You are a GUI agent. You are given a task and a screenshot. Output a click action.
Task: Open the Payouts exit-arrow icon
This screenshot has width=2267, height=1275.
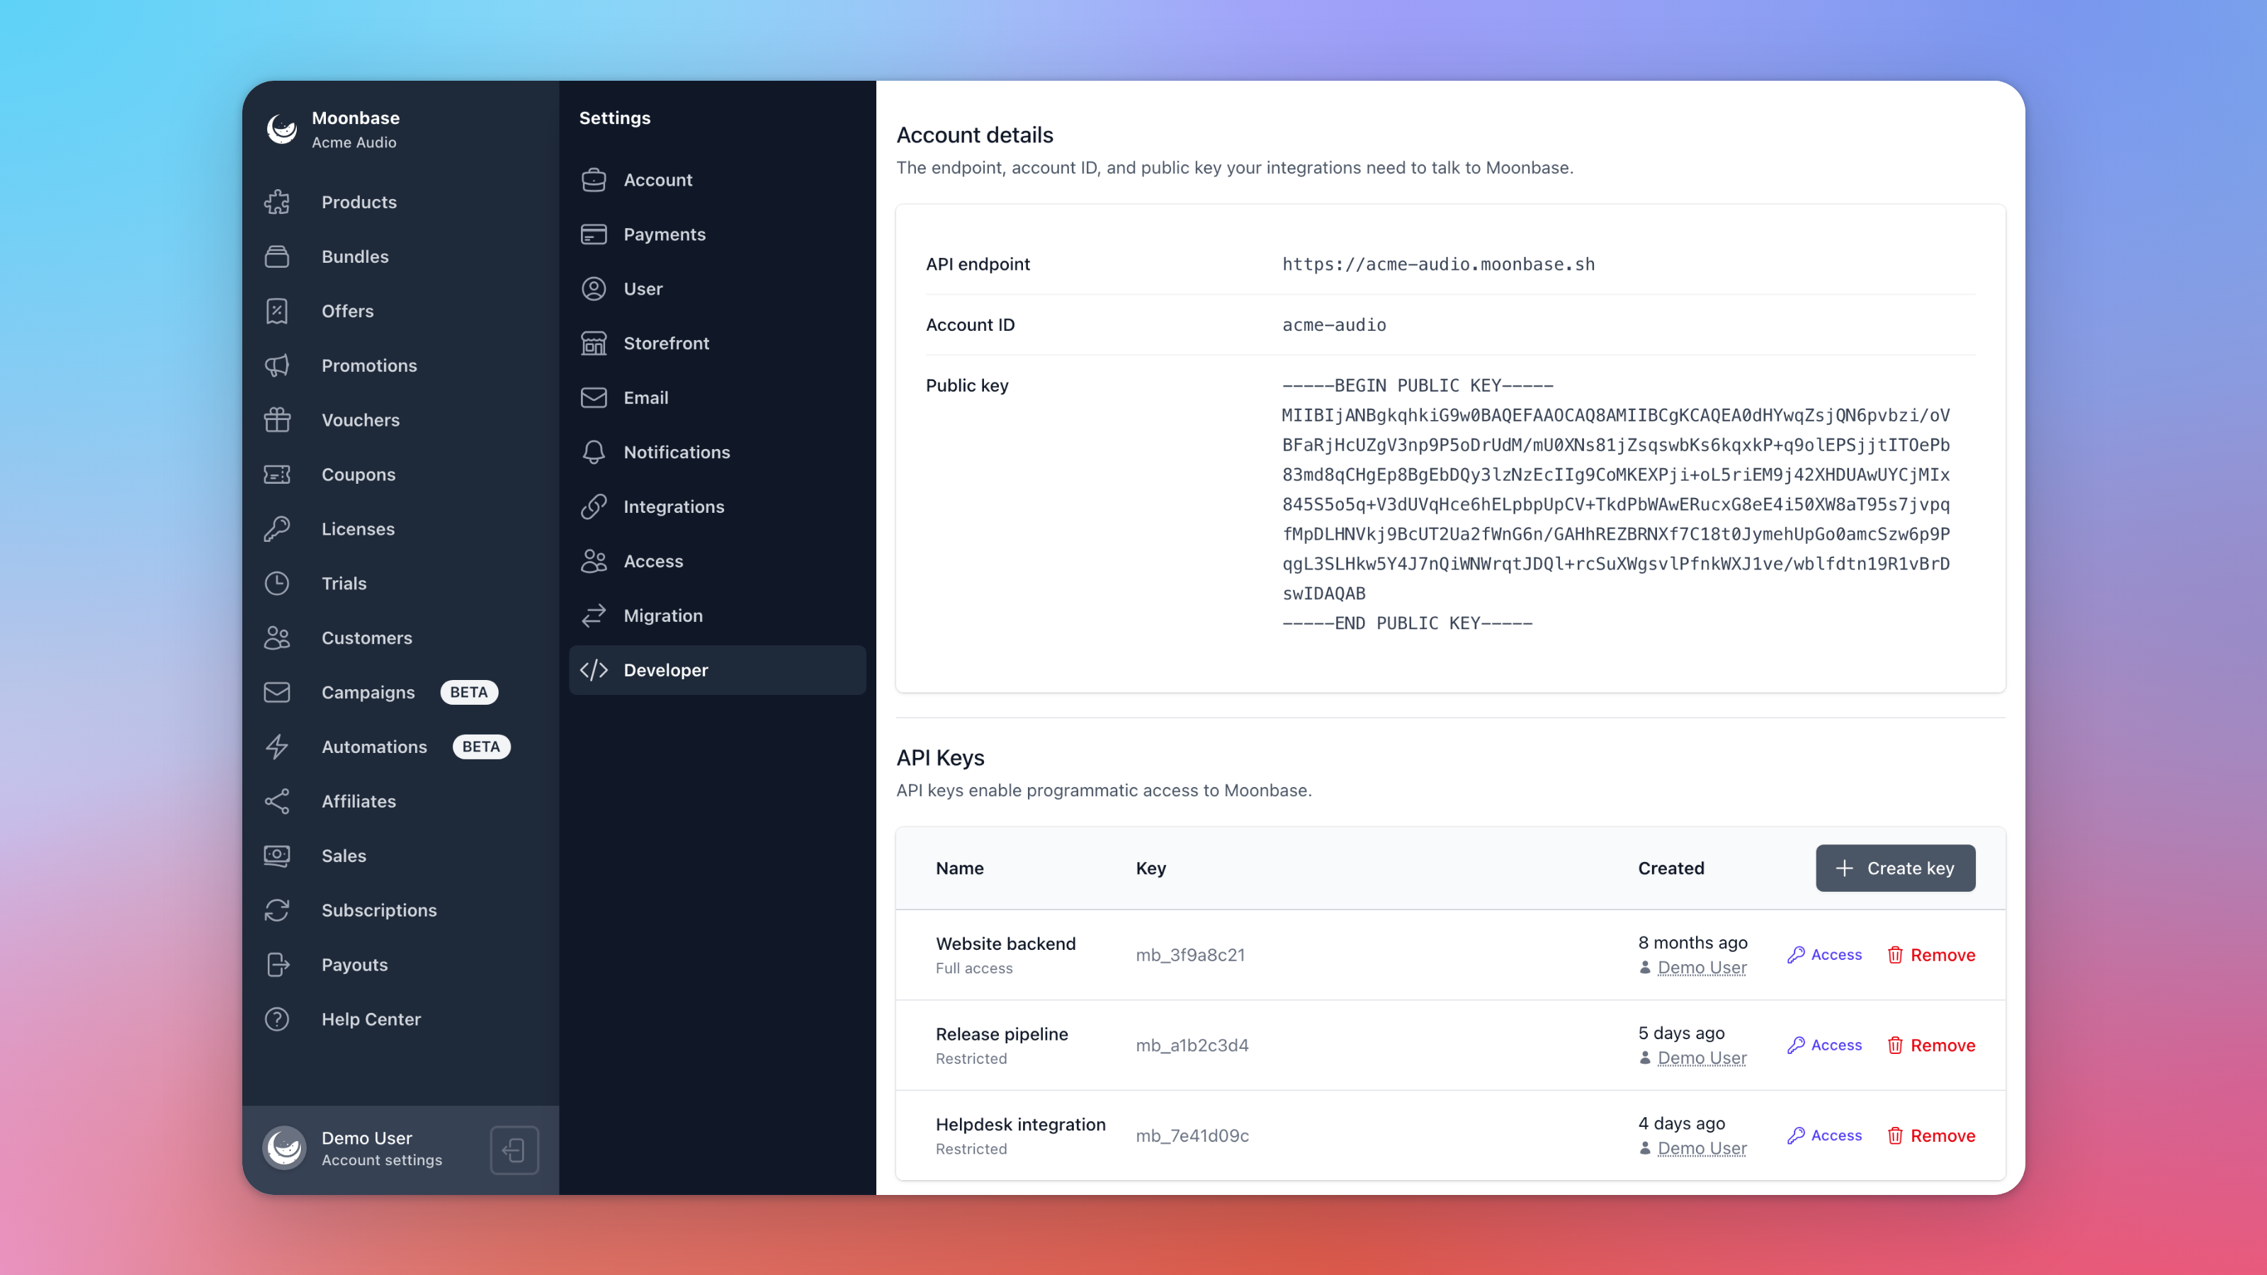coord(277,965)
